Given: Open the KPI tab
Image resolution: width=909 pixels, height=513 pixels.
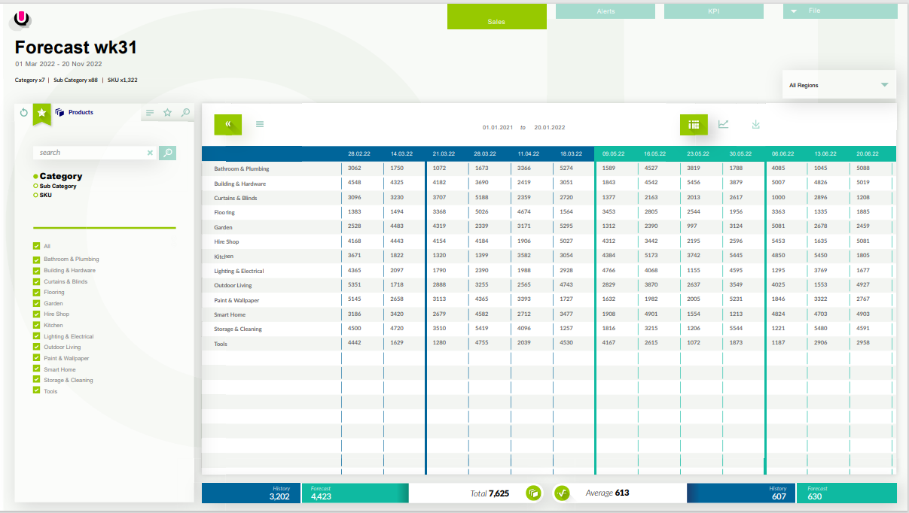Looking at the screenshot, I should pos(714,11).
